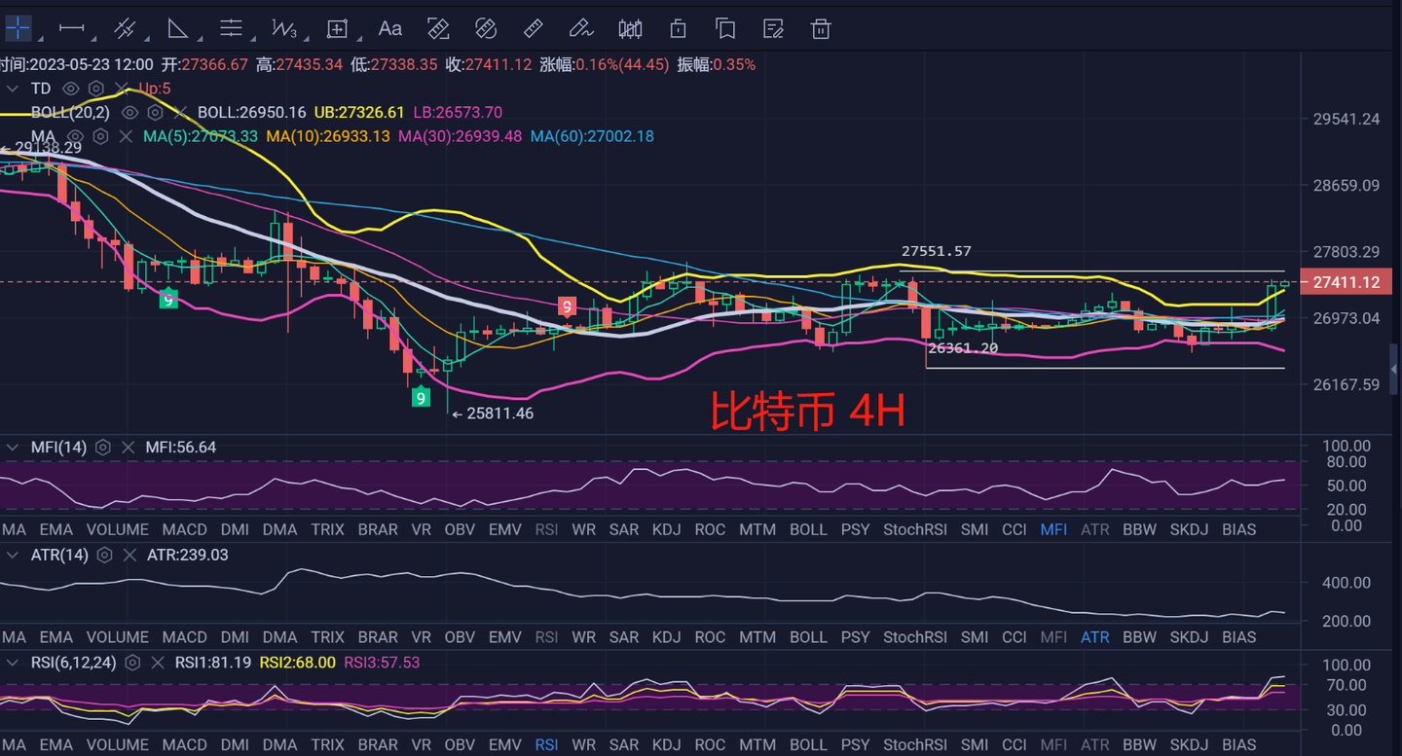Collapse the ATR(14) panel chevron
Viewport: 1402px width, 756px height.
coord(13,555)
